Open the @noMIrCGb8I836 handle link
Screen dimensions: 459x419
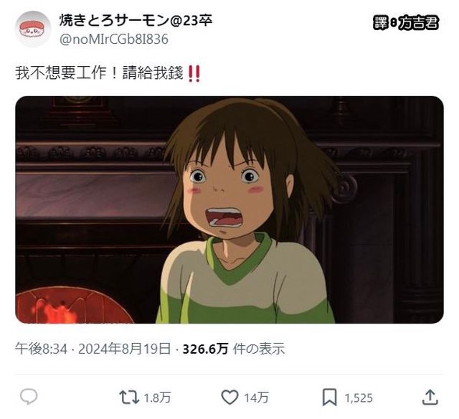pyautogui.click(x=114, y=39)
